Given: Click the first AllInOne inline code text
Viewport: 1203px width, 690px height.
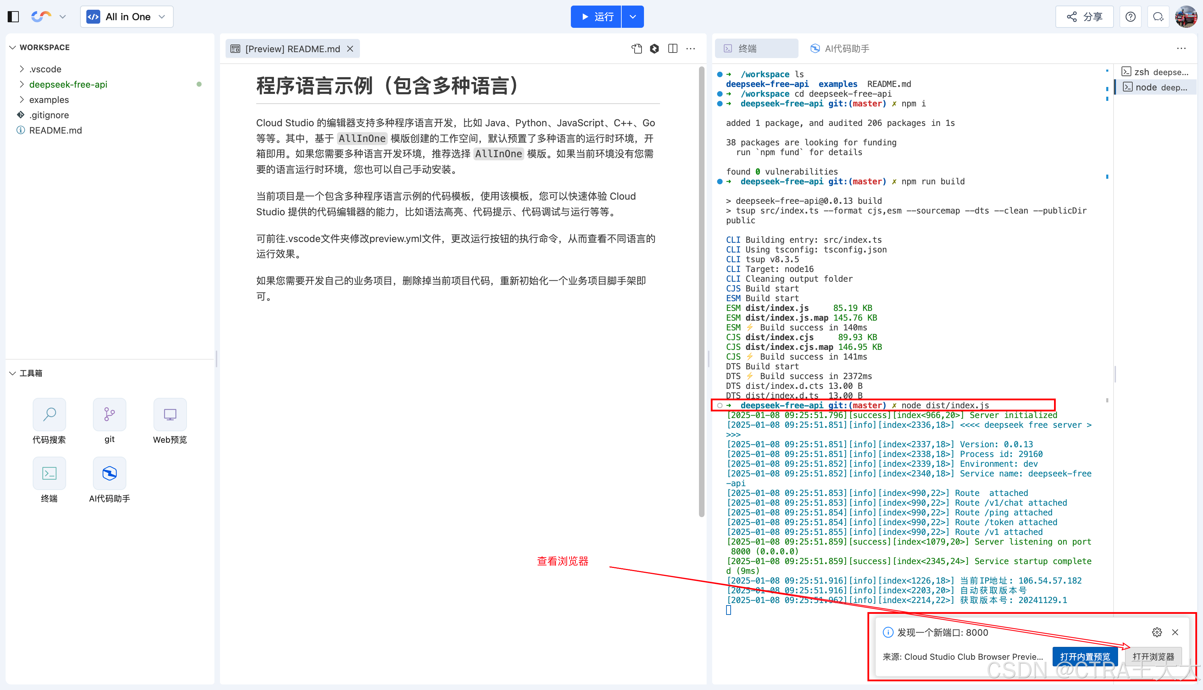Looking at the screenshot, I should (x=362, y=138).
